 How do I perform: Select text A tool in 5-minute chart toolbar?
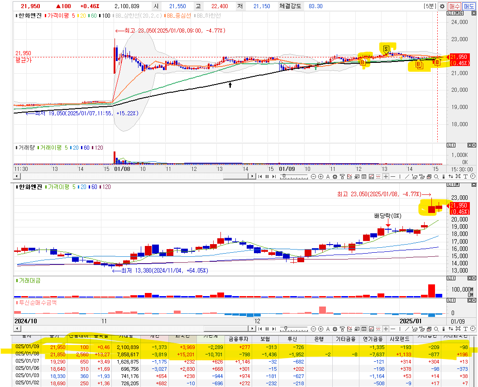coord(328,177)
